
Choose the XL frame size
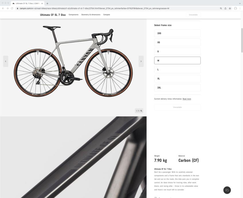[x=177, y=79]
